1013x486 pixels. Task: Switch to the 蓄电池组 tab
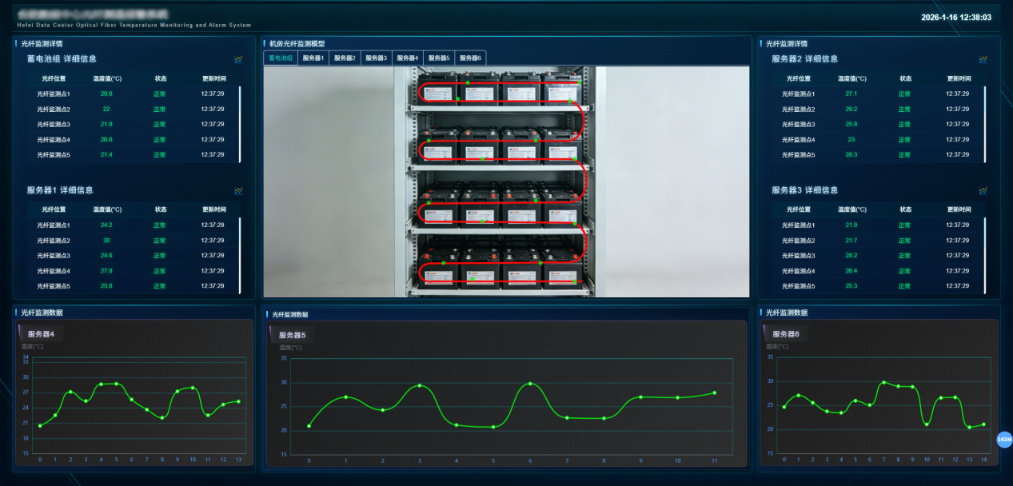coord(281,58)
